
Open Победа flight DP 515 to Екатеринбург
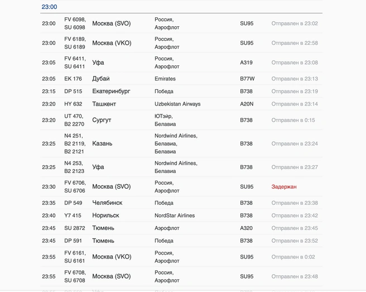click(181, 91)
